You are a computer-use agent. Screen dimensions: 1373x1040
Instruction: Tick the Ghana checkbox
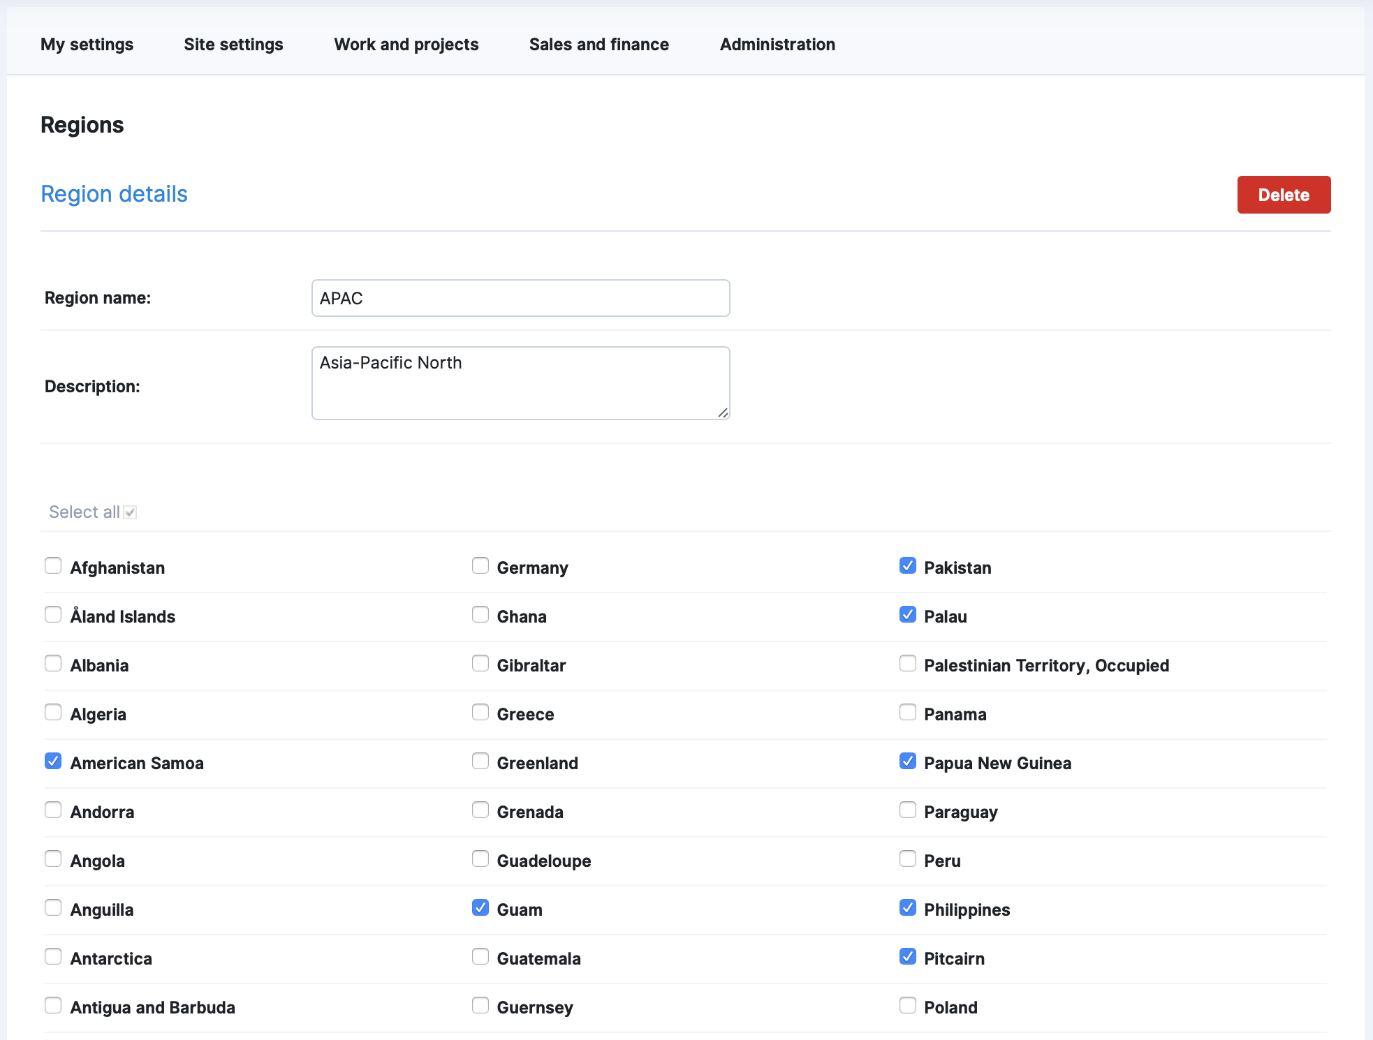(480, 614)
